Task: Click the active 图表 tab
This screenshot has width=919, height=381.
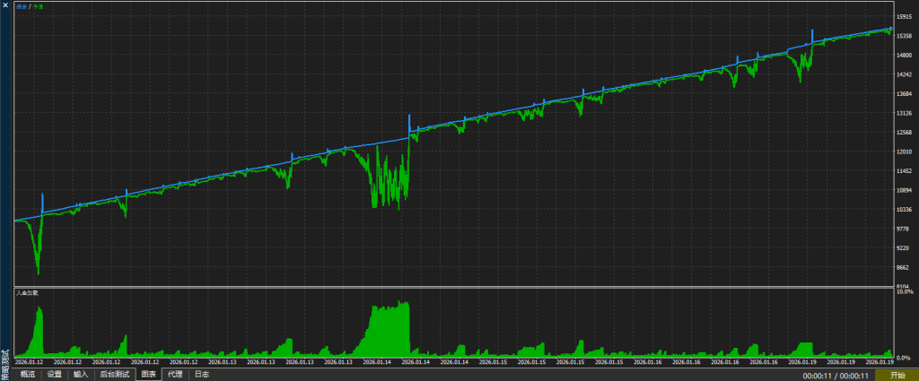Action: (x=148, y=374)
